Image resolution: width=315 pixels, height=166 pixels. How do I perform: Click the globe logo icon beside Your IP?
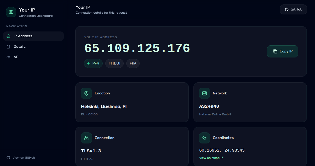[11, 12]
